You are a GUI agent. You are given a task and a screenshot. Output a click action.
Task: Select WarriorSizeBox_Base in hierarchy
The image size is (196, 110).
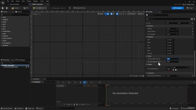[11, 67]
